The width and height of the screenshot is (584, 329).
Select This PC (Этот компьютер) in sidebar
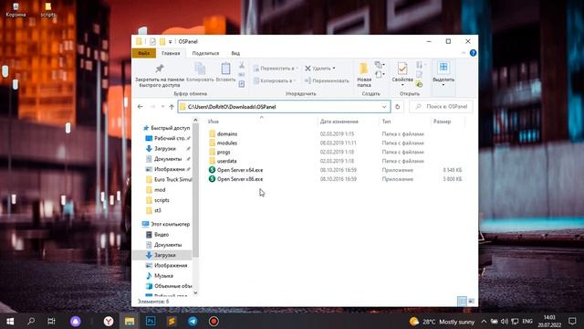(x=166, y=224)
